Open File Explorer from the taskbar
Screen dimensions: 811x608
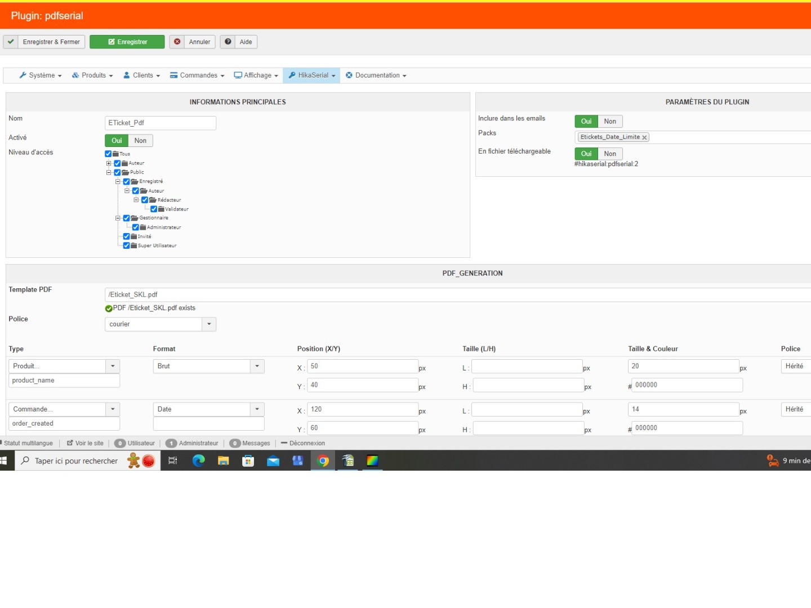[224, 461]
